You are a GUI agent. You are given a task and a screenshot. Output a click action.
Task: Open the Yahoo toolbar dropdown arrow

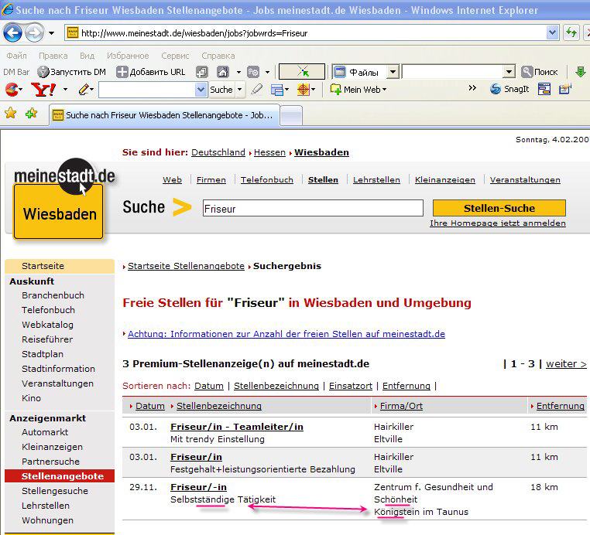click(65, 90)
